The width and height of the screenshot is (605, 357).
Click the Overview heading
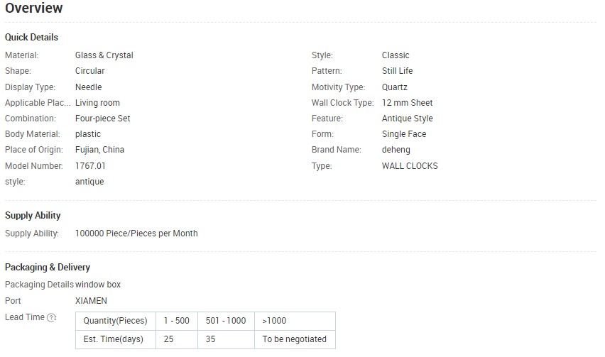33,8
